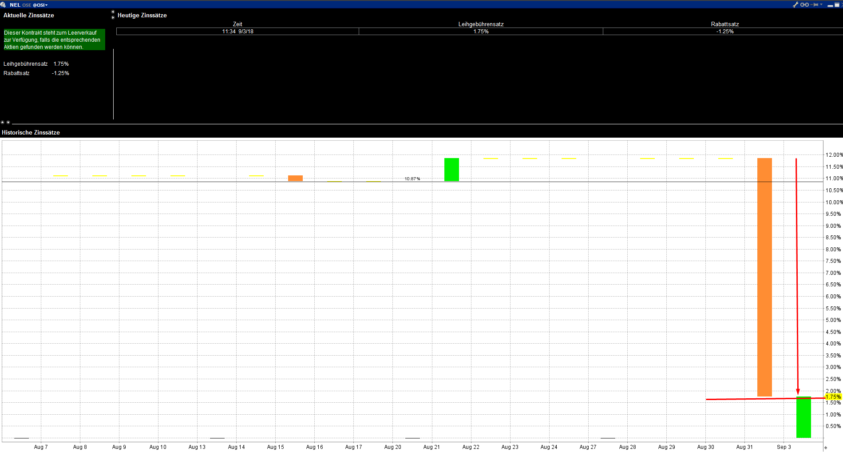The height and width of the screenshot is (452, 843).
Task: Open the wrench configuration icon
Action: [796, 4]
